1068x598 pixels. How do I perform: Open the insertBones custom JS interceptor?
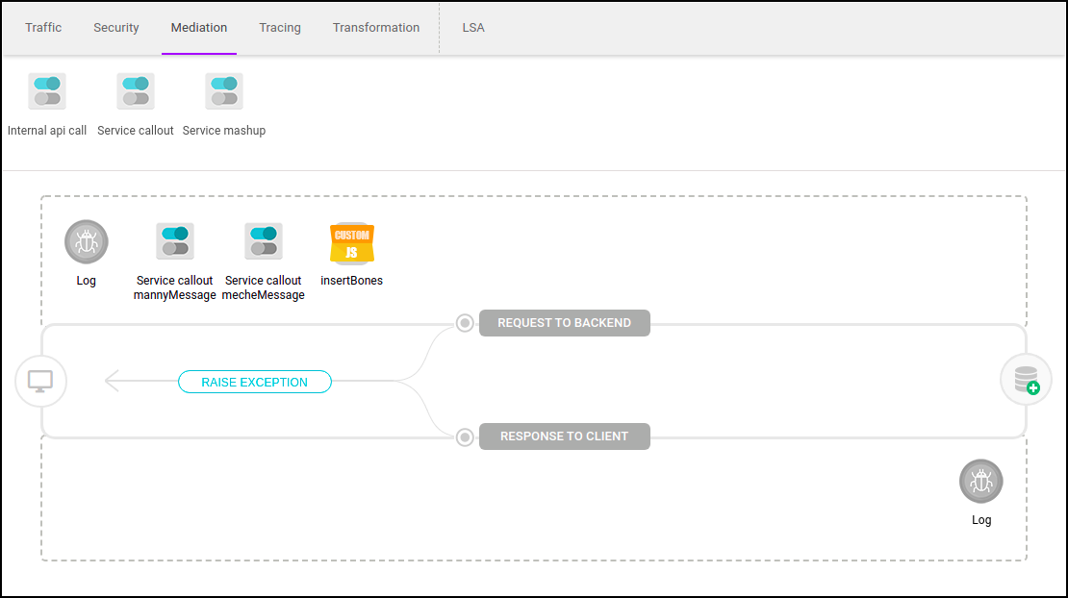point(352,242)
